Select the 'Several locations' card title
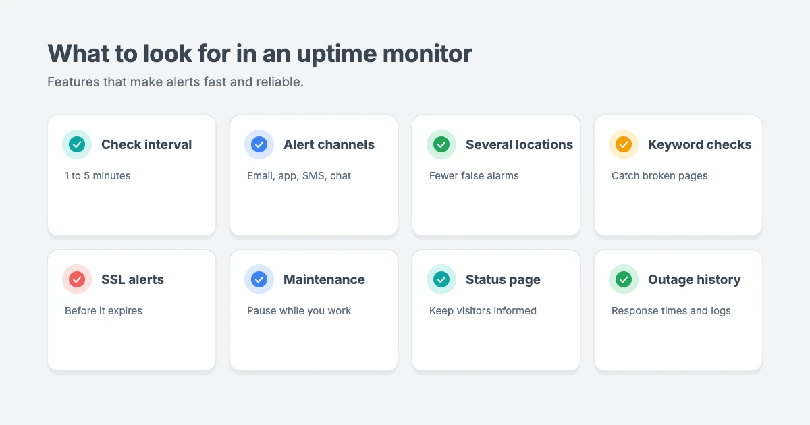810x425 pixels. click(519, 144)
